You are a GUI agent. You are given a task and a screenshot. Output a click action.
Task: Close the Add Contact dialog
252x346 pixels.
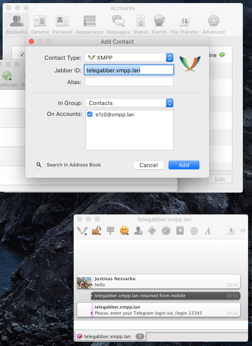coord(31,42)
